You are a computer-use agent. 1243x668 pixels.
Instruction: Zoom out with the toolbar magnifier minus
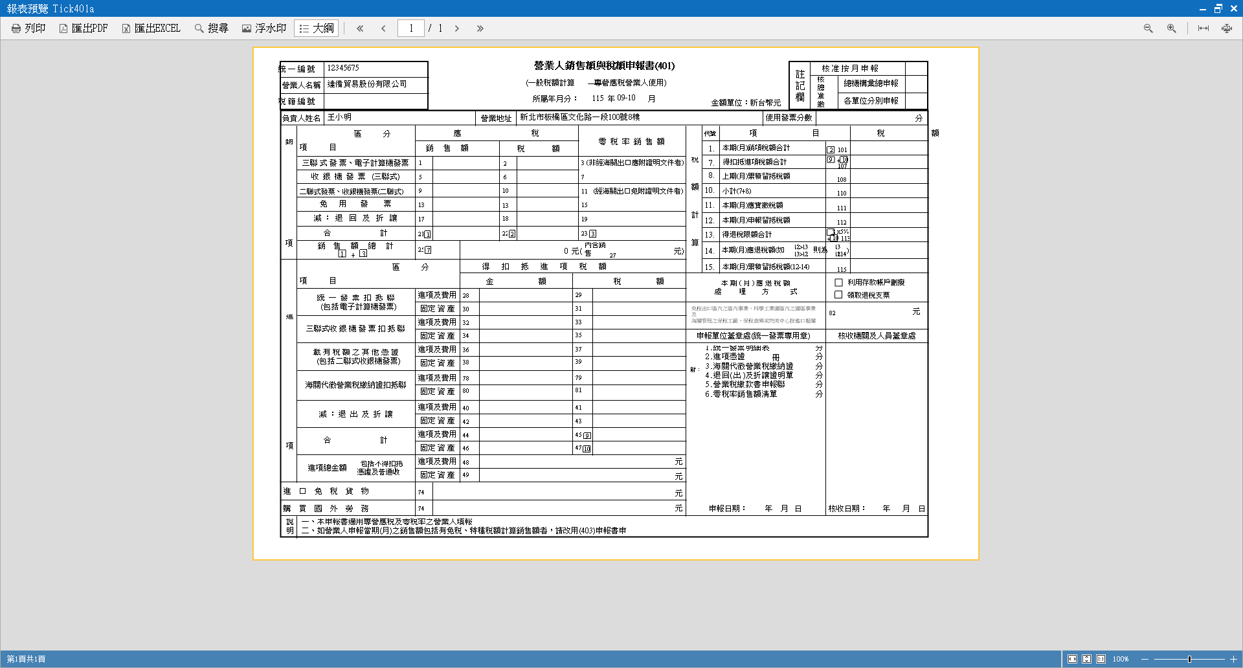coord(1148,28)
